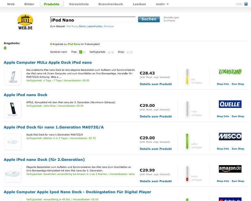
Task: Open Suchtipps link
Action: click(170, 21)
